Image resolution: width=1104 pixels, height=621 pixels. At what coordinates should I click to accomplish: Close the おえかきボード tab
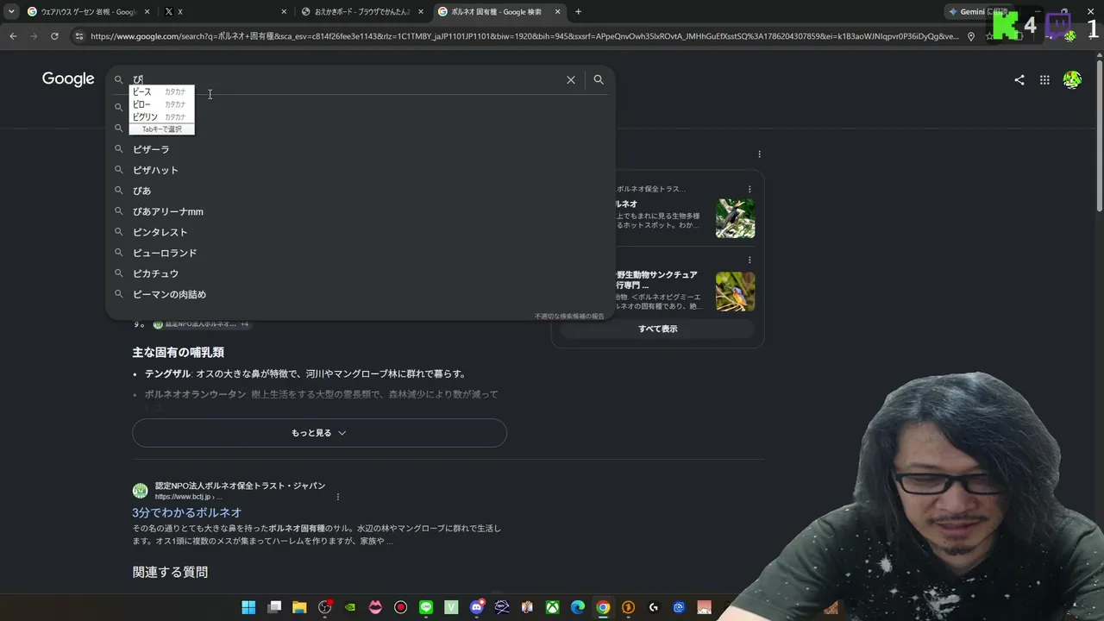[420, 12]
